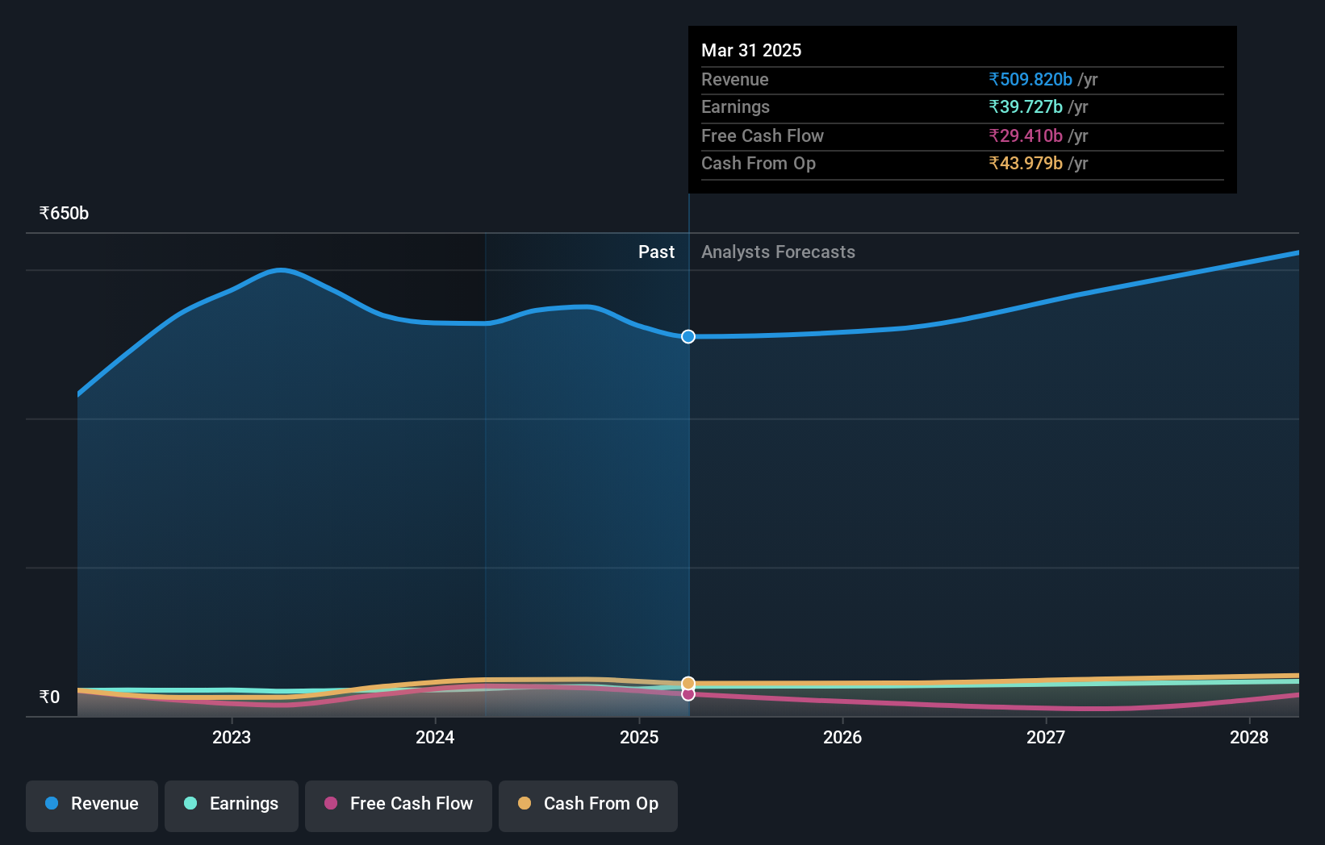Click the Cash From Op row label in tooltip
The image size is (1325, 845).
[759, 163]
